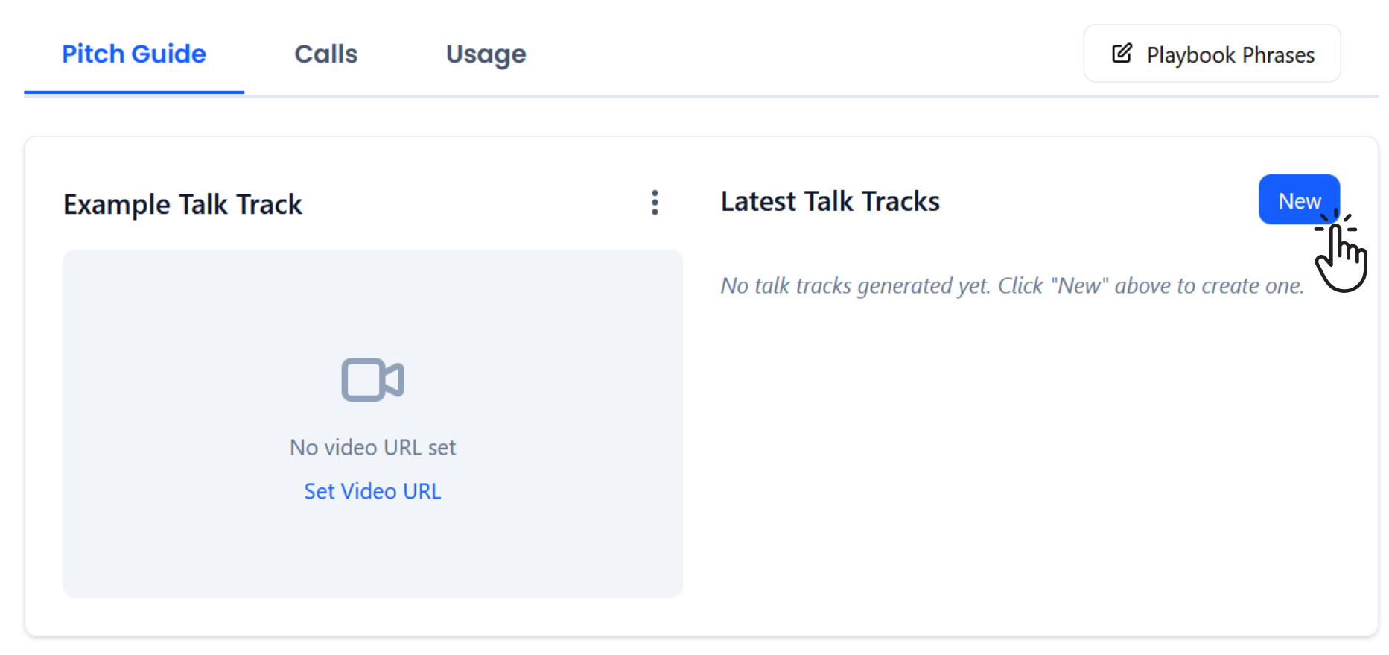Click the Example Talk Track heading
Image resolution: width=1389 pixels, height=655 pixels.
coord(182,204)
